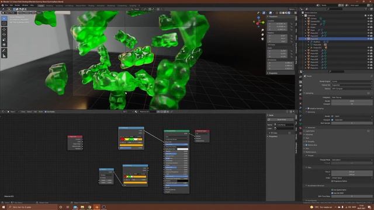This screenshot has height=210, width=374.
Task: Toggle Use Spatial Splits checkbox
Action: click(333, 190)
